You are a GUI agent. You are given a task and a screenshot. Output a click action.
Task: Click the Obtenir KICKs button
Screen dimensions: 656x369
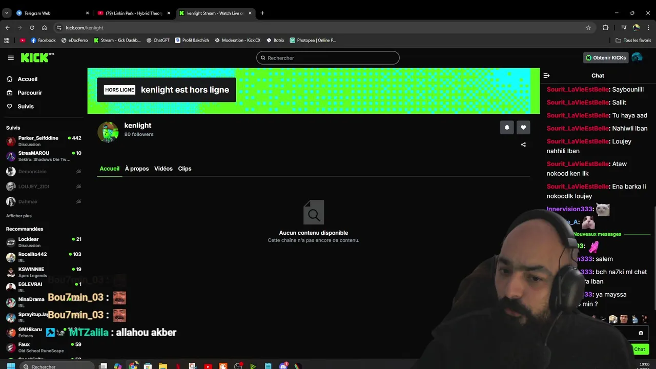coord(606,58)
